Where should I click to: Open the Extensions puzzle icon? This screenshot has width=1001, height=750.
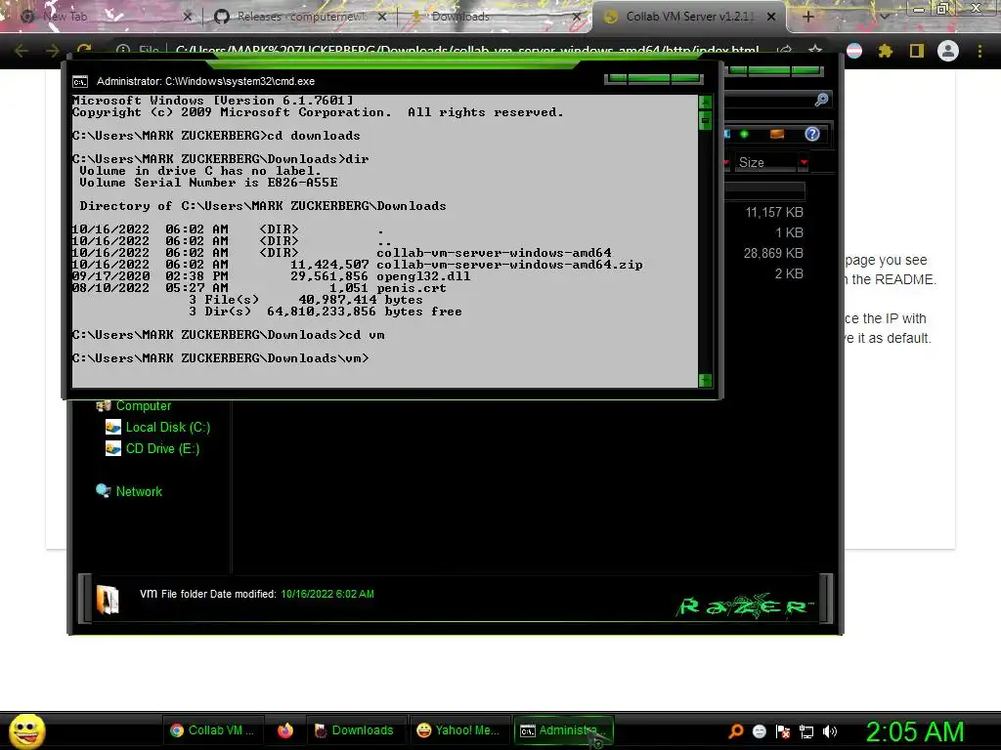(x=885, y=51)
